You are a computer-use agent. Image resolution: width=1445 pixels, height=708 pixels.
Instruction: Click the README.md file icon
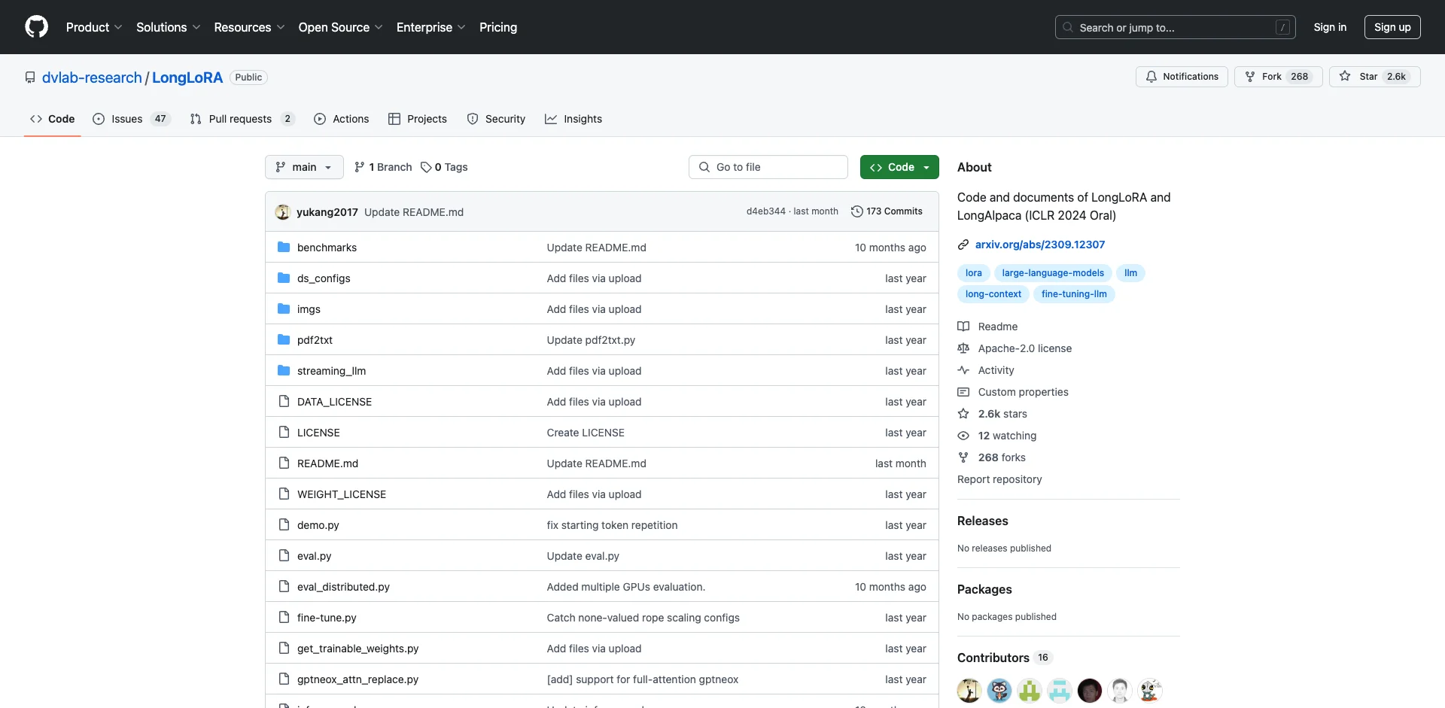point(284,463)
